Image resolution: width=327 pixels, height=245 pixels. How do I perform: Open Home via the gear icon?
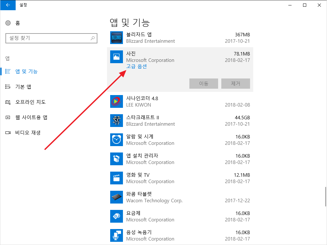[8, 23]
